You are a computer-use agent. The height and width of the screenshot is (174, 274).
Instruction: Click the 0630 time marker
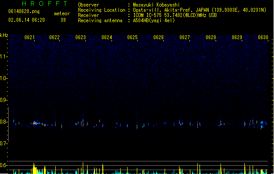263,37
